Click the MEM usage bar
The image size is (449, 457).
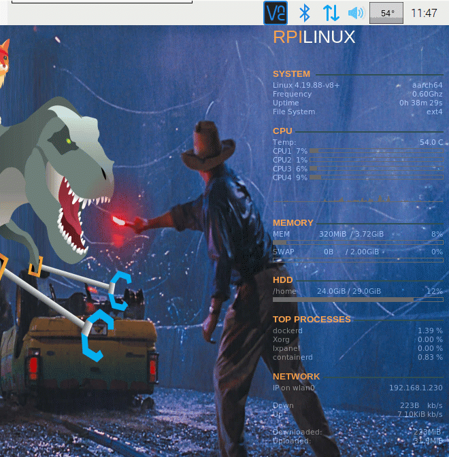[x=358, y=243]
